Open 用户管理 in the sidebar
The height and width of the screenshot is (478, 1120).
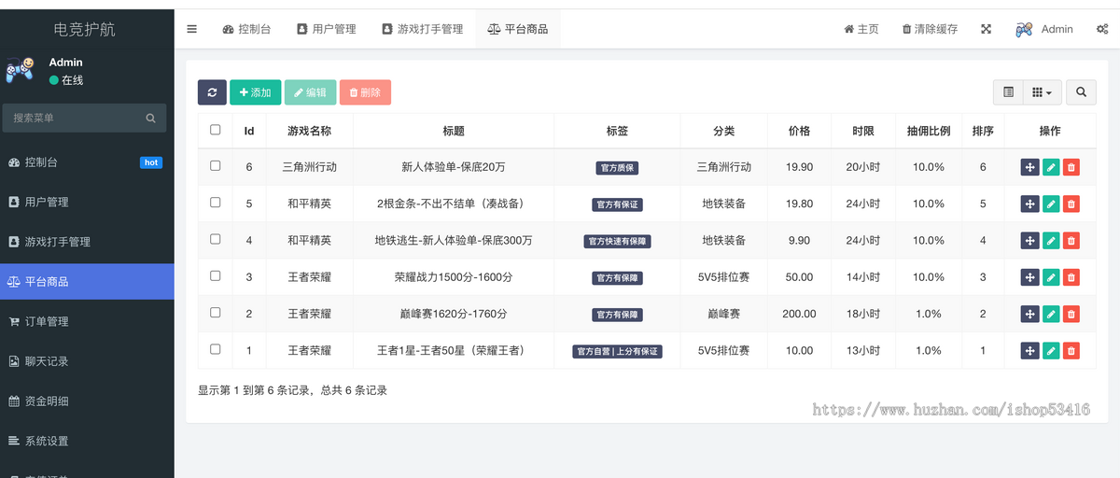pos(87,202)
